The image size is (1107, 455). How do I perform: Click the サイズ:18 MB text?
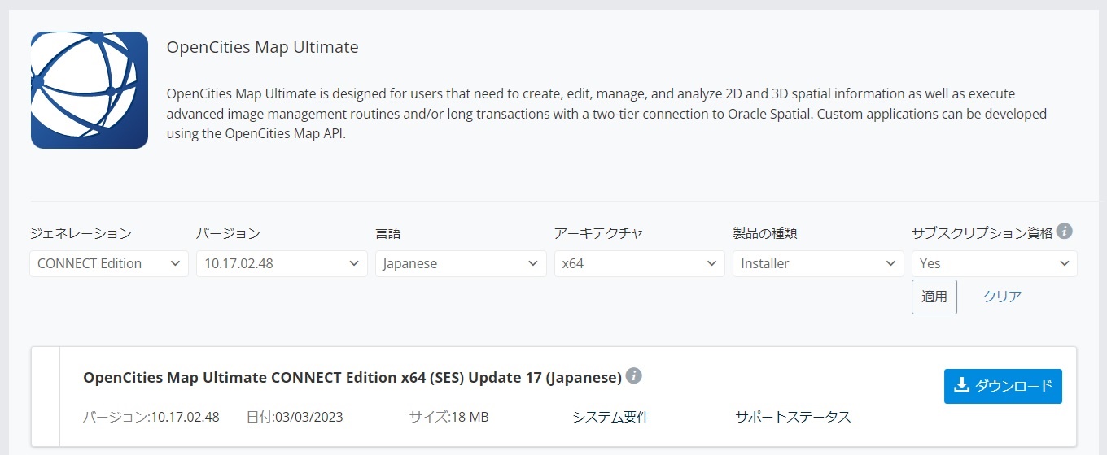449,417
